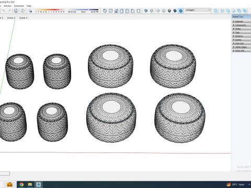Select Shaded With Textures style
Screen dimensions: 251x188
click(x=175, y=11)
